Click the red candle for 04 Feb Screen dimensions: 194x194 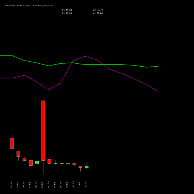point(49,161)
